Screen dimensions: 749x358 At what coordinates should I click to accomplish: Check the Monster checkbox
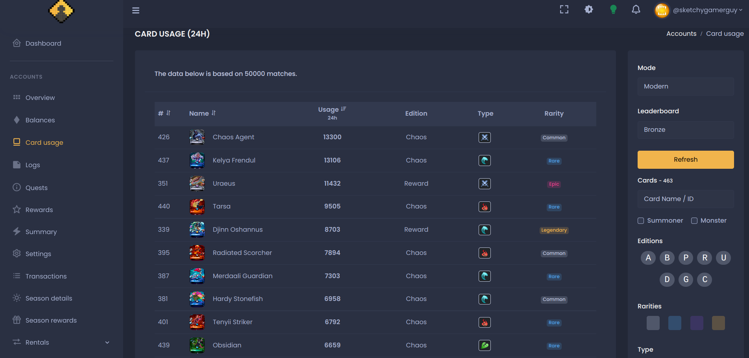pos(694,221)
